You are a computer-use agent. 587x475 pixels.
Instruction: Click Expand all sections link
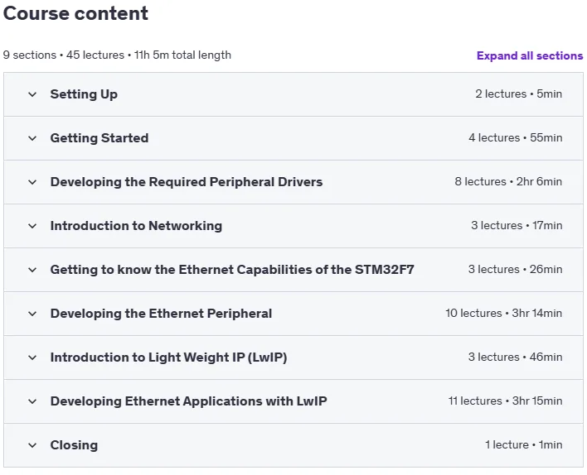click(x=530, y=55)
